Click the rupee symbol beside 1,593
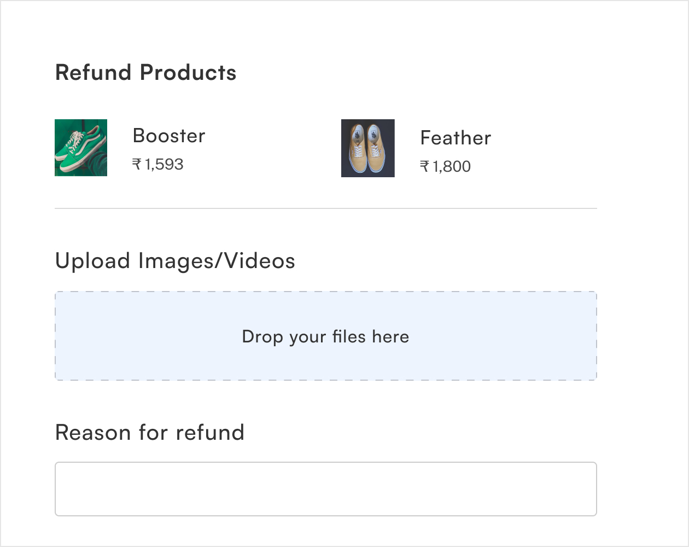 point(137,164)
